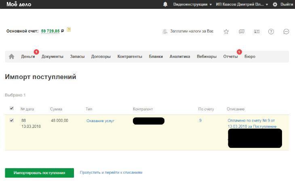Click the 59 729,85 account balance
The width and height of the screenshot is (295, 181).
(50, 31)
